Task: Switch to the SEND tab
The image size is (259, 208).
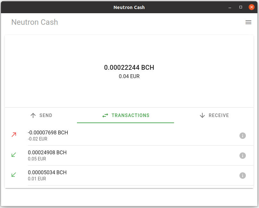Action: click(x=41, y=115)
